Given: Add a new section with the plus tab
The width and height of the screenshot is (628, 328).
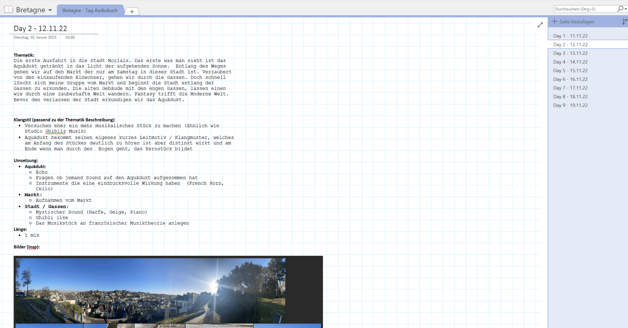Looking at the screenshot, I should [132, 12].
